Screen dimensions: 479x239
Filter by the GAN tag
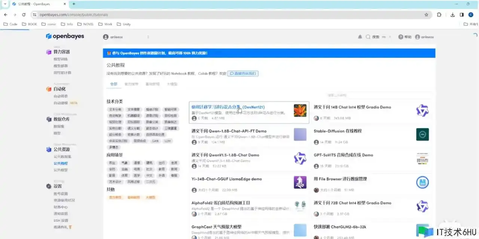click(x=155, y=141)
